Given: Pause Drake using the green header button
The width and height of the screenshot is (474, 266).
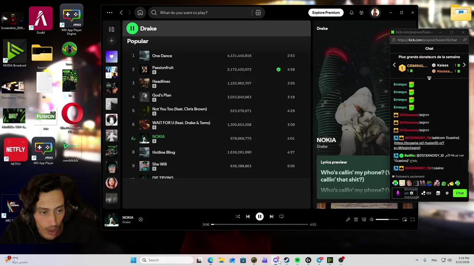Looking at the screenshot, I should coord(132,28).
